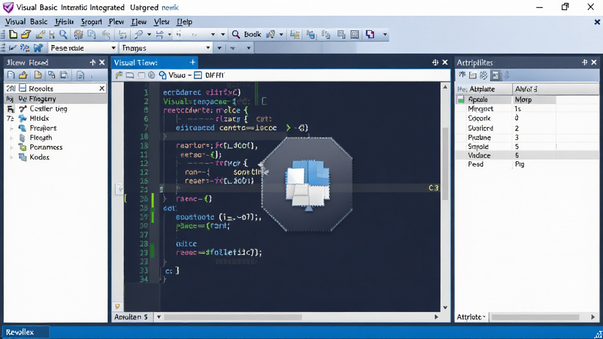Click the editor's horizontal scrollbar thumb
The width and height of the screenshot is (603, 339).
click(x=233, y=317)
